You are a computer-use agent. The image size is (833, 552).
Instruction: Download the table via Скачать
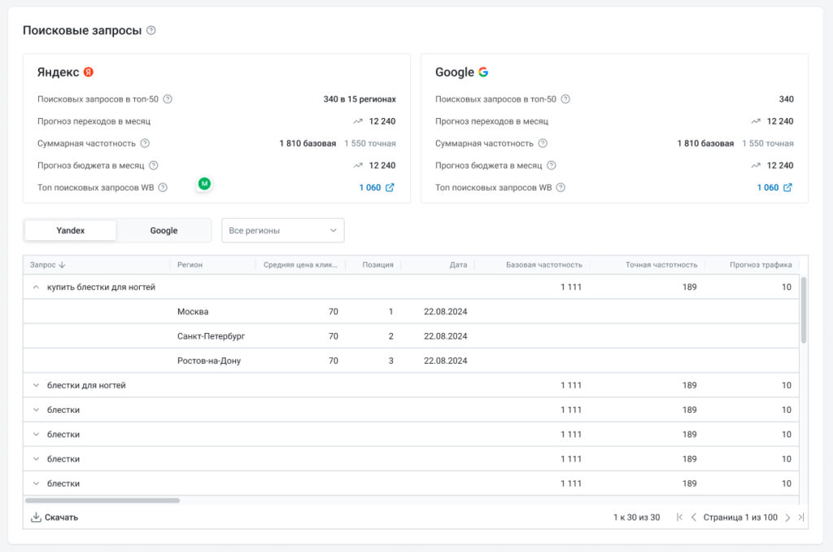[55, 517]
